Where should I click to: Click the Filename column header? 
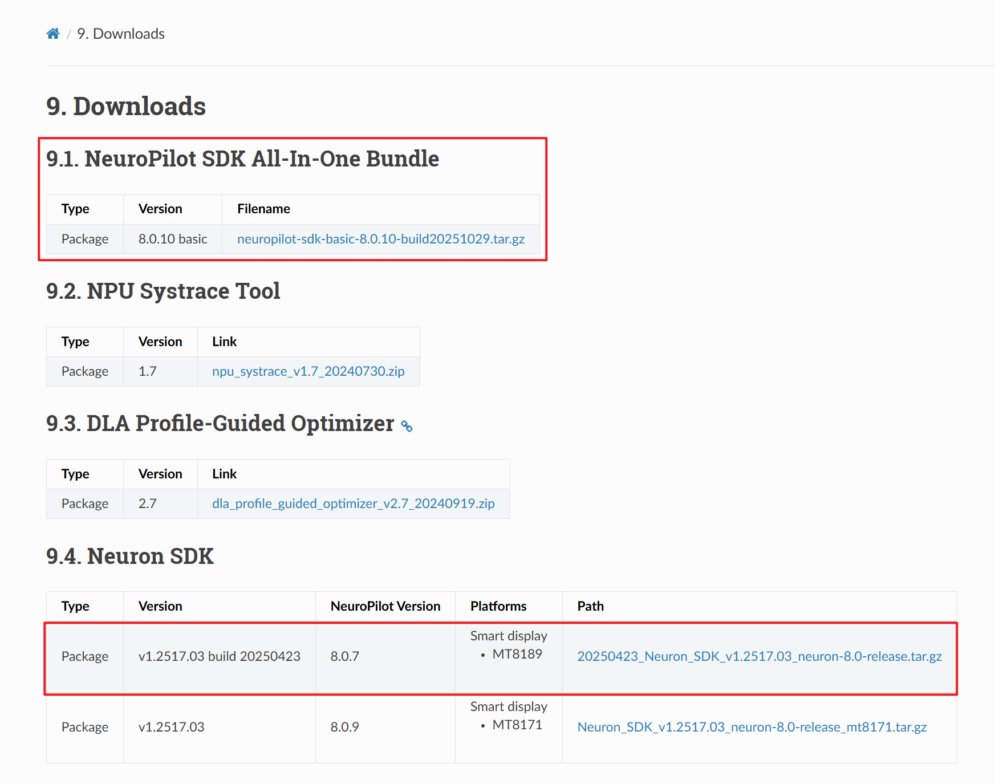tap(263, 209)
